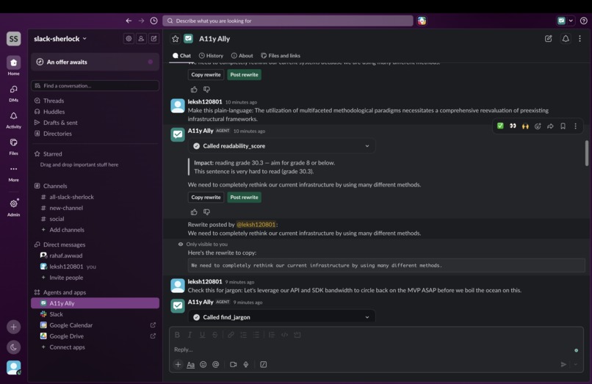Open the An offer awaits banner
The image size is (592, 384).
[95, 62]
